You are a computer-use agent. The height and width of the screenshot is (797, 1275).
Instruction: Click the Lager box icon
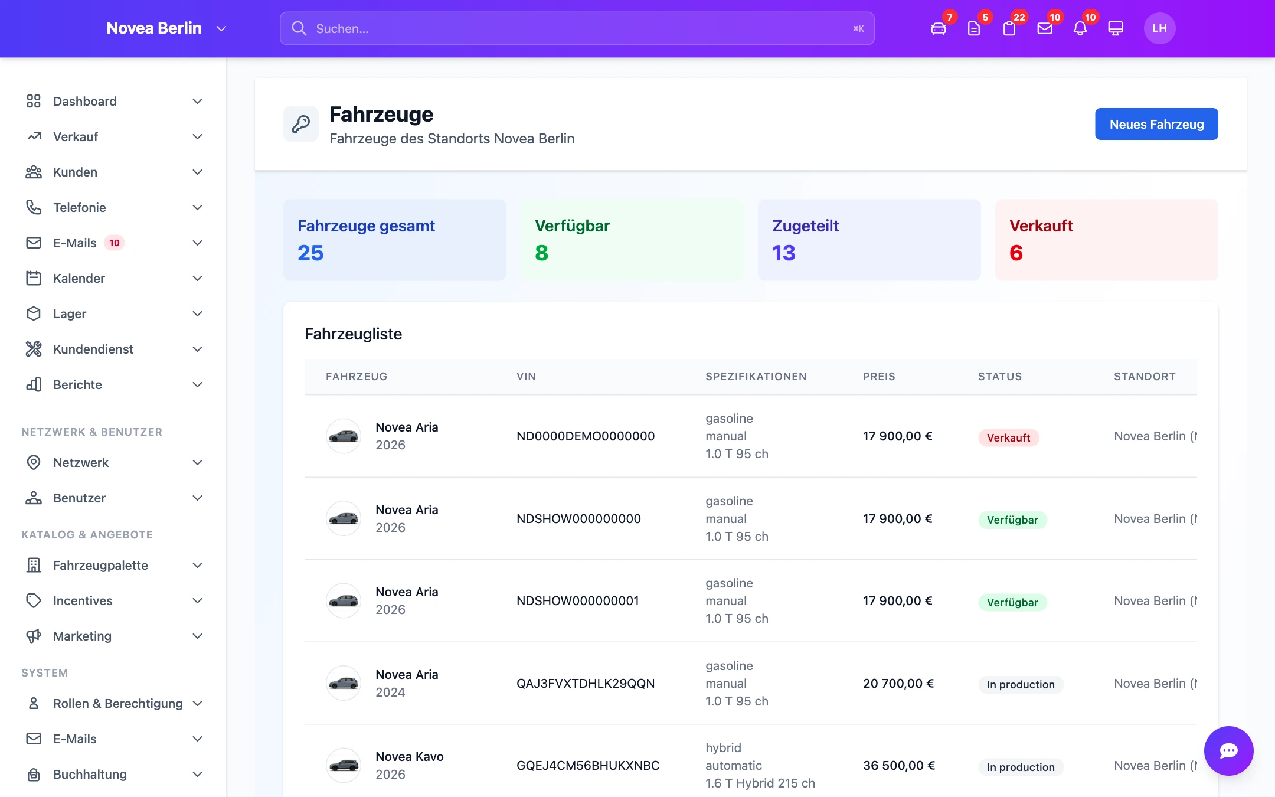click(34, 313)
